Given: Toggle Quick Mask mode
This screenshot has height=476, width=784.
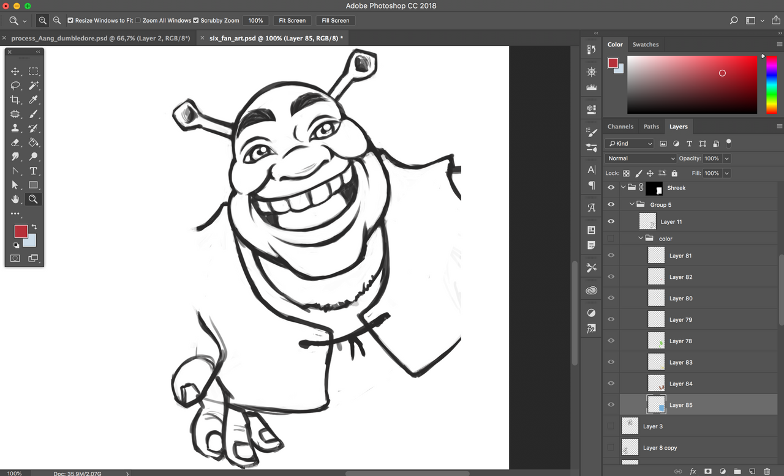Looking at the screenshot, I should (x=15, y=259).
